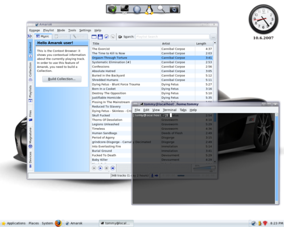Viewport: 284px width, 227px height.
Task: Open Amarok's Settings menu
Action: tap(85, 30)
